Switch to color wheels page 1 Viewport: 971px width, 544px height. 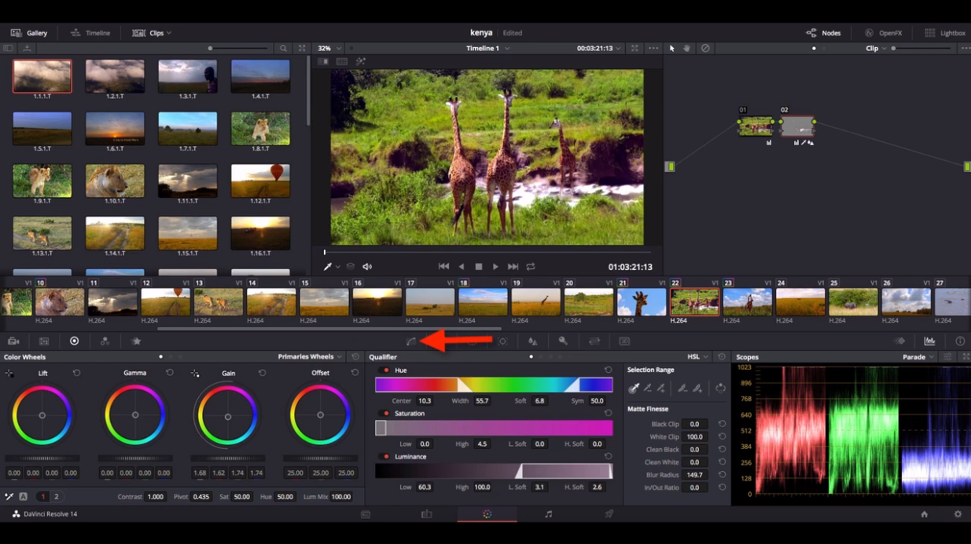pos(42,497)
